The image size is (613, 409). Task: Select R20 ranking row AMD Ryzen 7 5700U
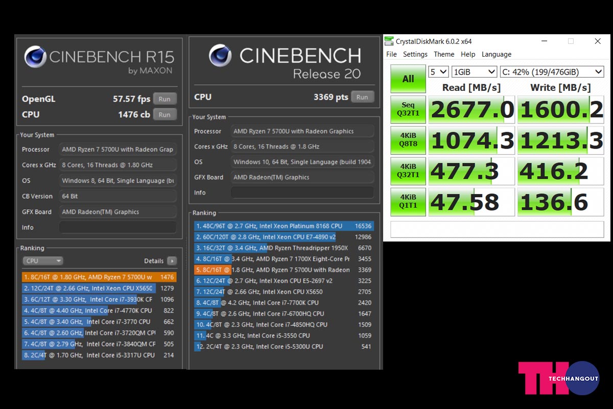(x=284, y=270)
